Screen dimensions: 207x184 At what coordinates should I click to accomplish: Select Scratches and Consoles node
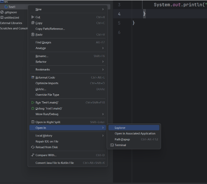[14, 28]
